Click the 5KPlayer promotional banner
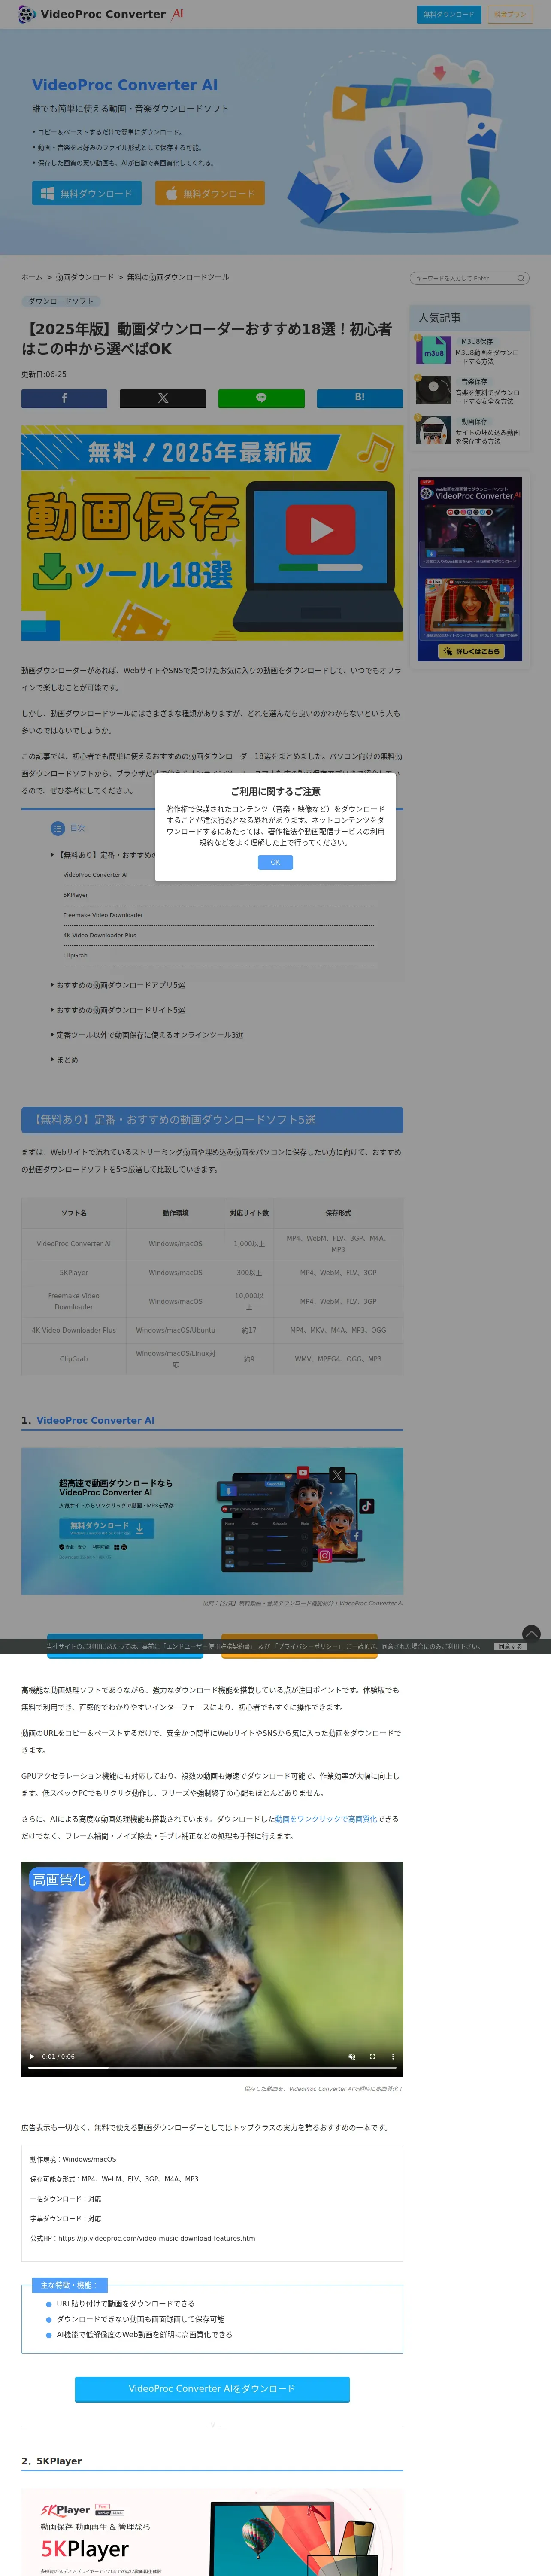Screen dimensions: 551x2576 click(x=212, y=2532)
